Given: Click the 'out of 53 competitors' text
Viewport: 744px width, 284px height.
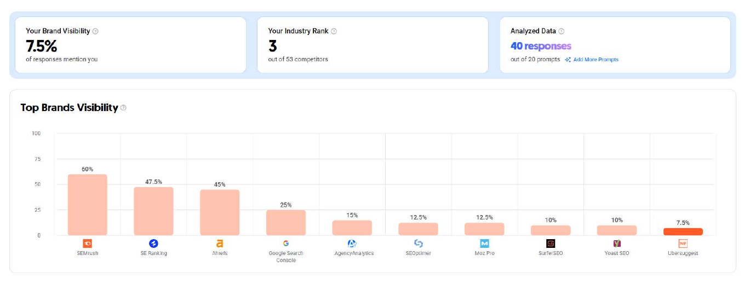Looking at the screenshot, I should point(298,59).
